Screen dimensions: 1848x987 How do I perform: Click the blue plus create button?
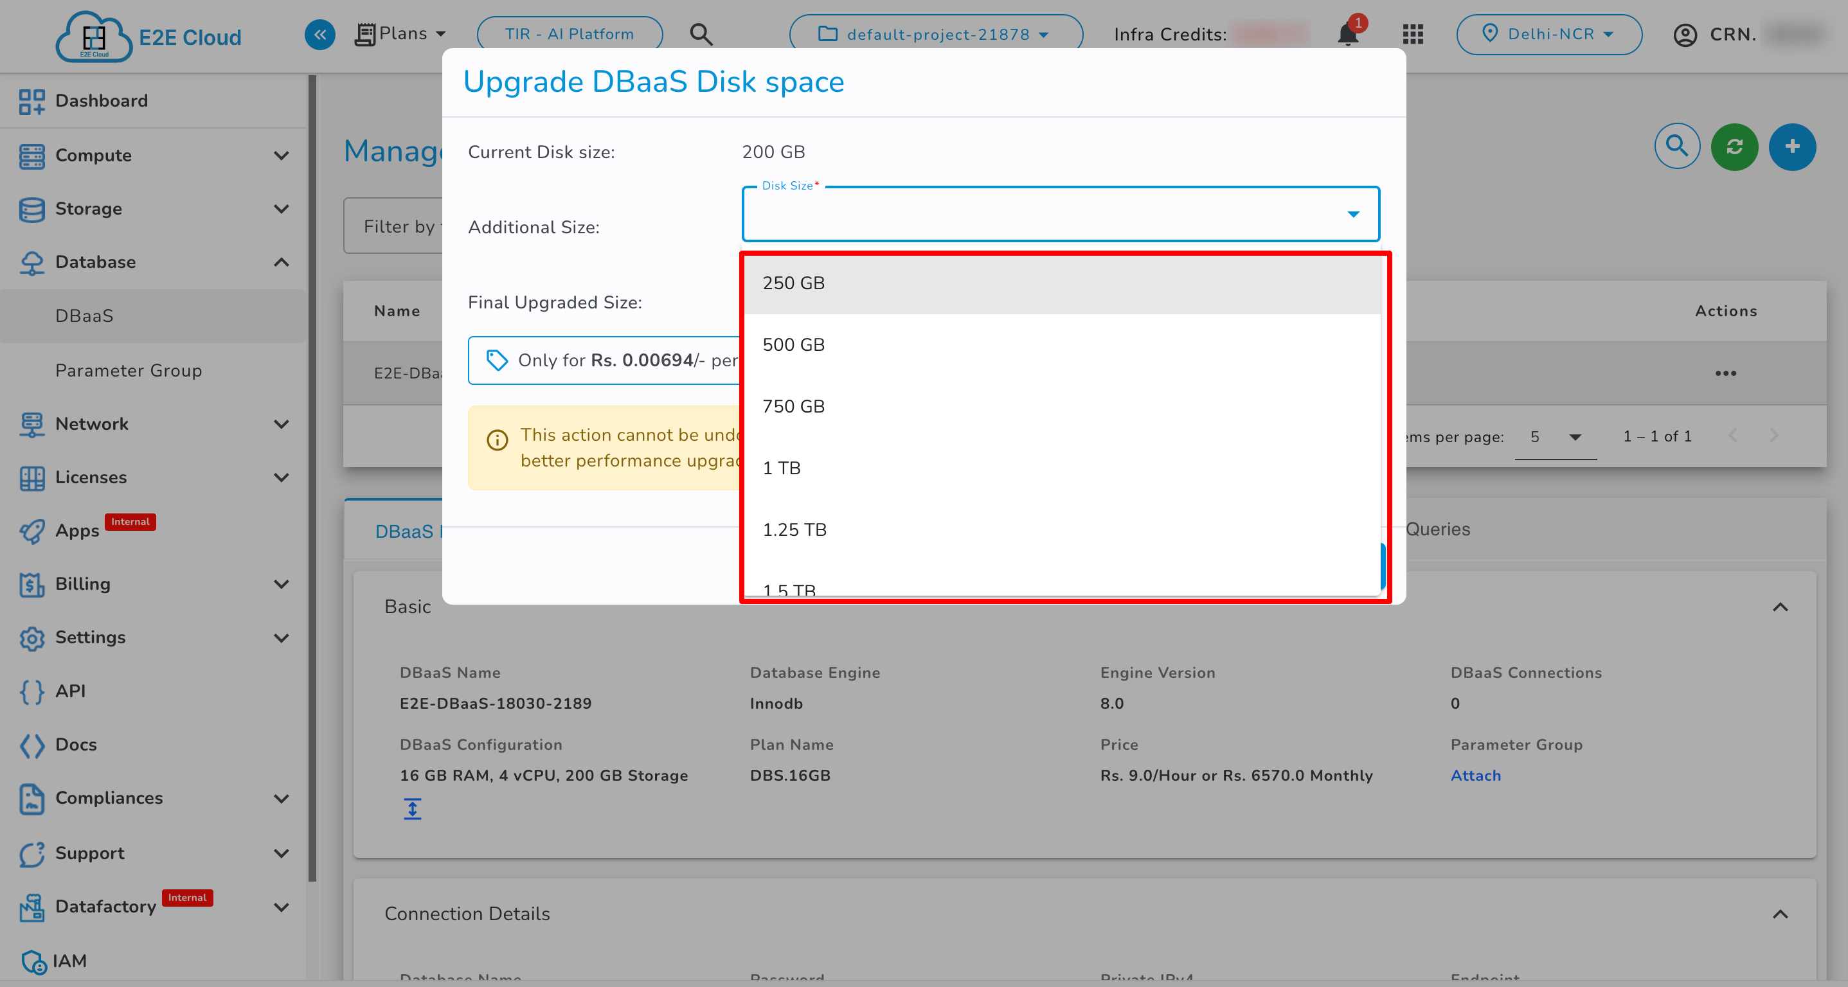(1791, 147)
